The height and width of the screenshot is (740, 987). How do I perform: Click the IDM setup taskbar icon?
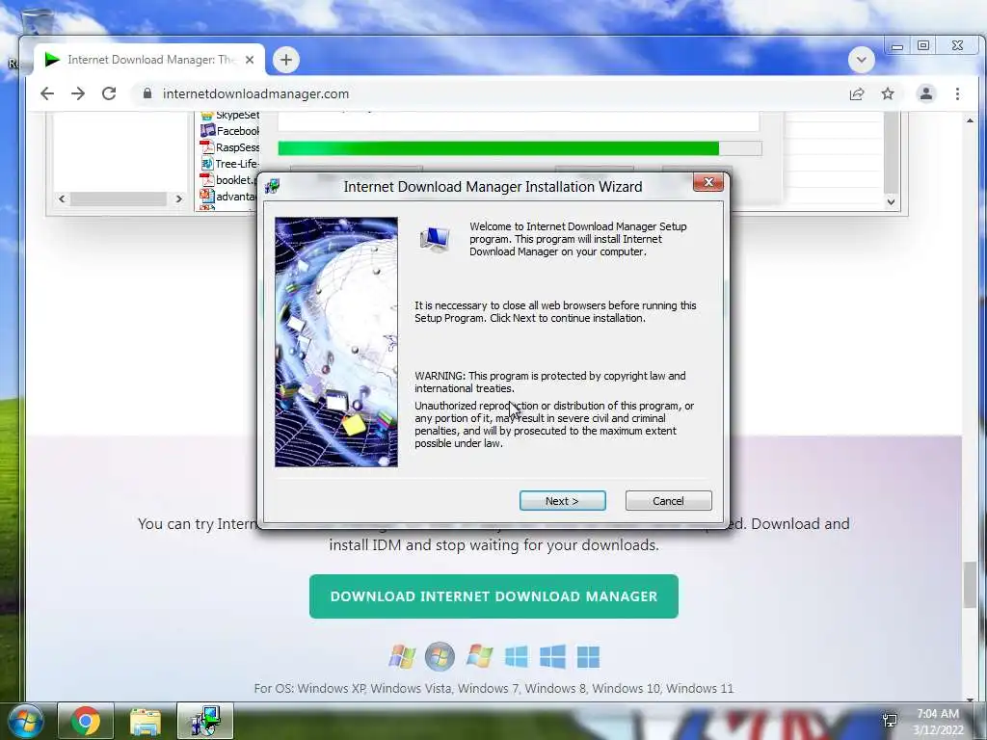[205, 721]
